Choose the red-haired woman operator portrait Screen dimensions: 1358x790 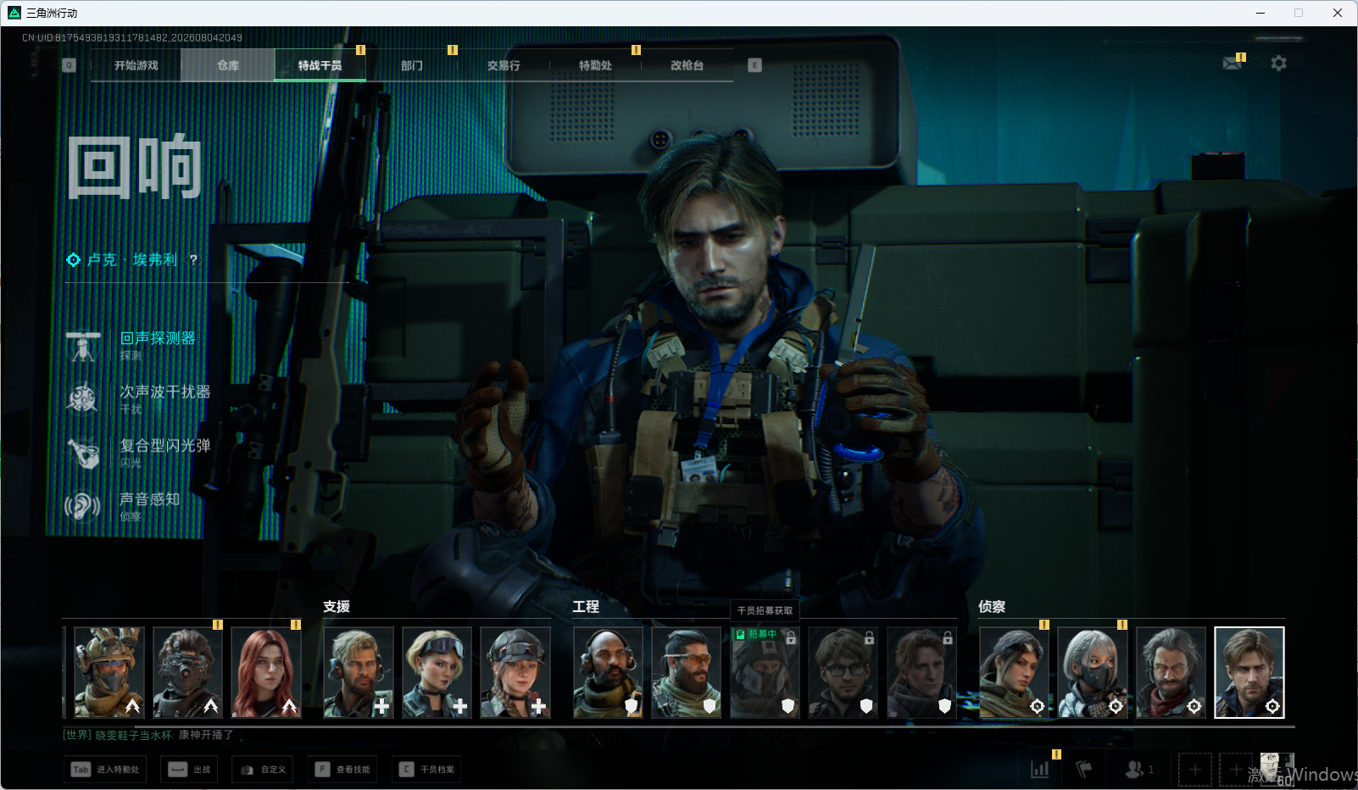(x=266, y=673)
